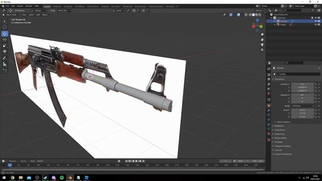Click the pan view hand icon
Viewport: 322px width, 181px height.
[x=262, y=40]
